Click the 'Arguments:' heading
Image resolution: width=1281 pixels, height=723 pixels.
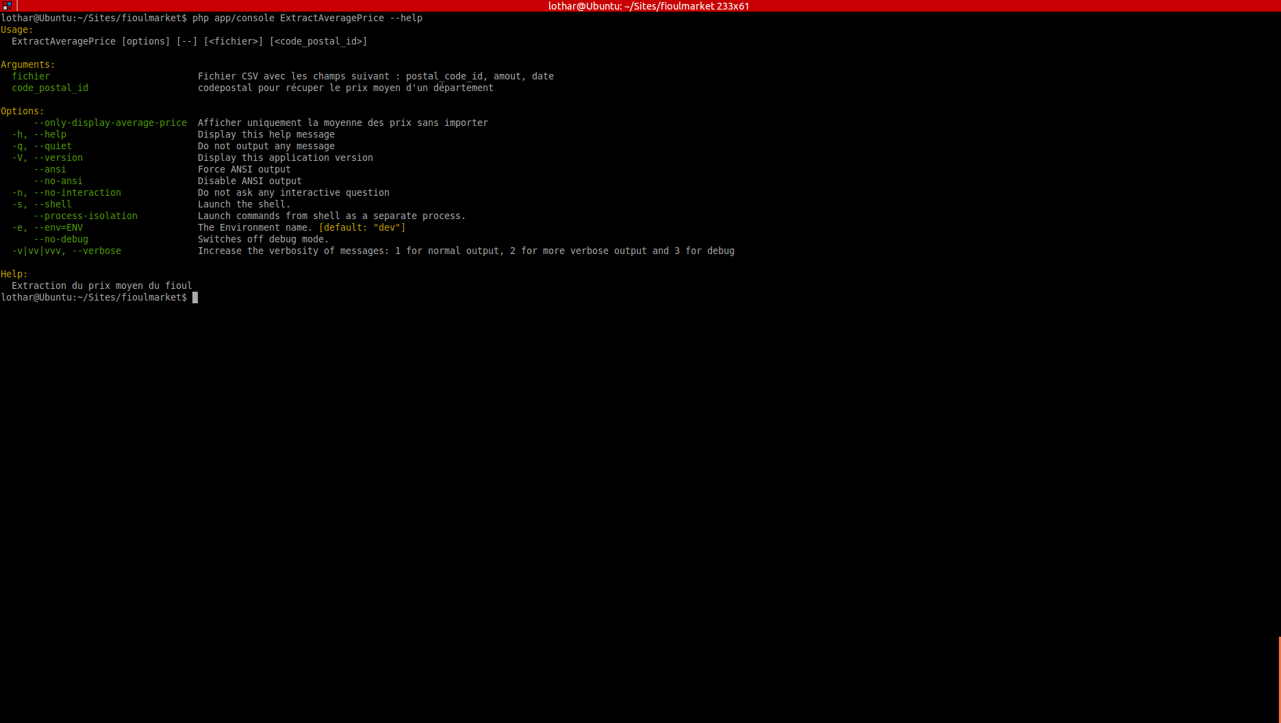click(x=28, y=64)
